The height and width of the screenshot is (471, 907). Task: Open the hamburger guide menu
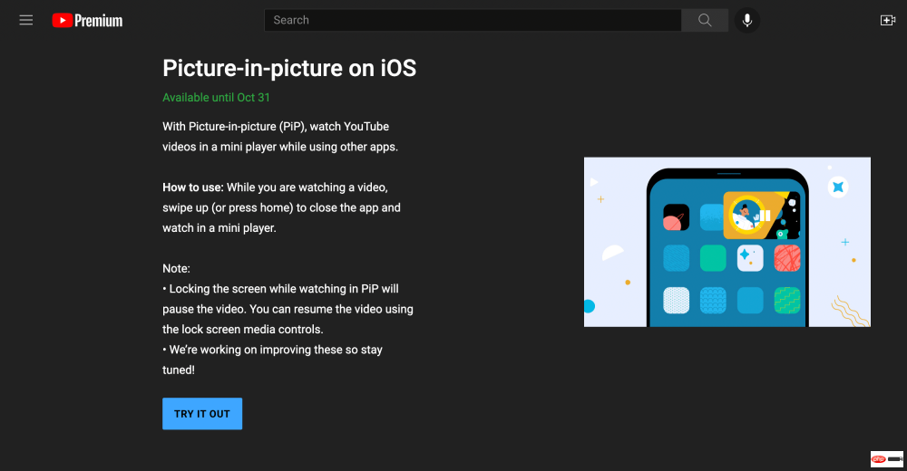point(26,20)
